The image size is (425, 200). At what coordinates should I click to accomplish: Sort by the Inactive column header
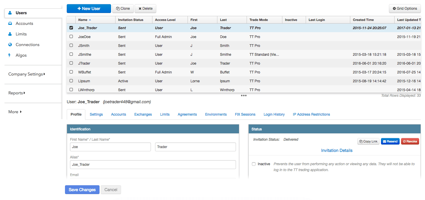click(294, 20)
